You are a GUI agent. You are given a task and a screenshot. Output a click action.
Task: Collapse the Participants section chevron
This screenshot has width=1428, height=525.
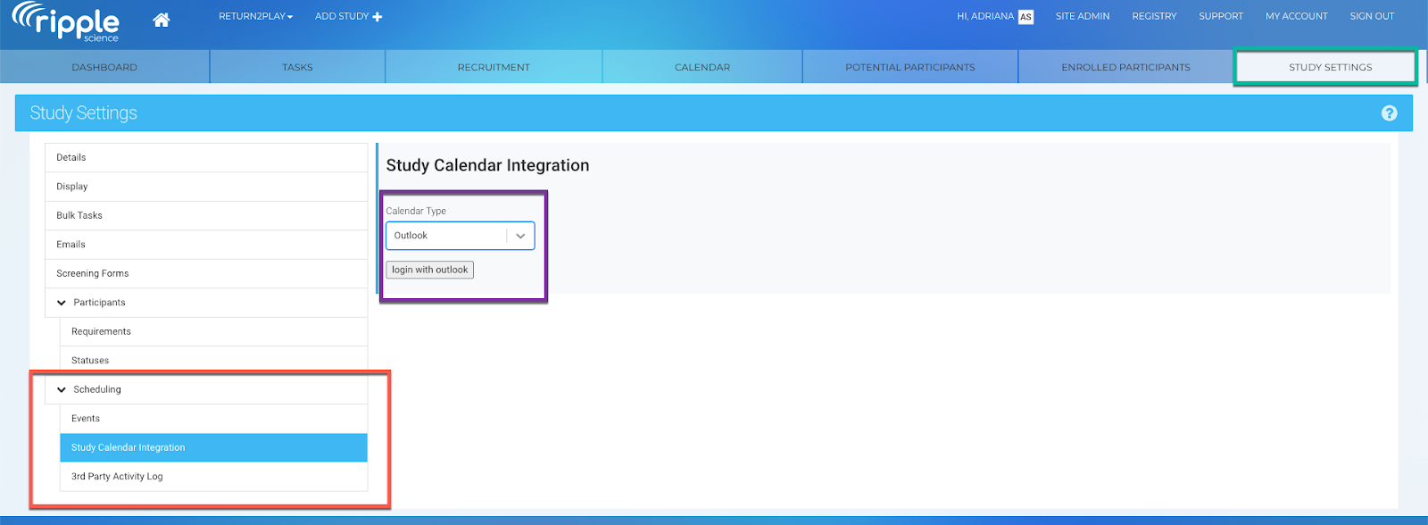click(x=62, y=303)
